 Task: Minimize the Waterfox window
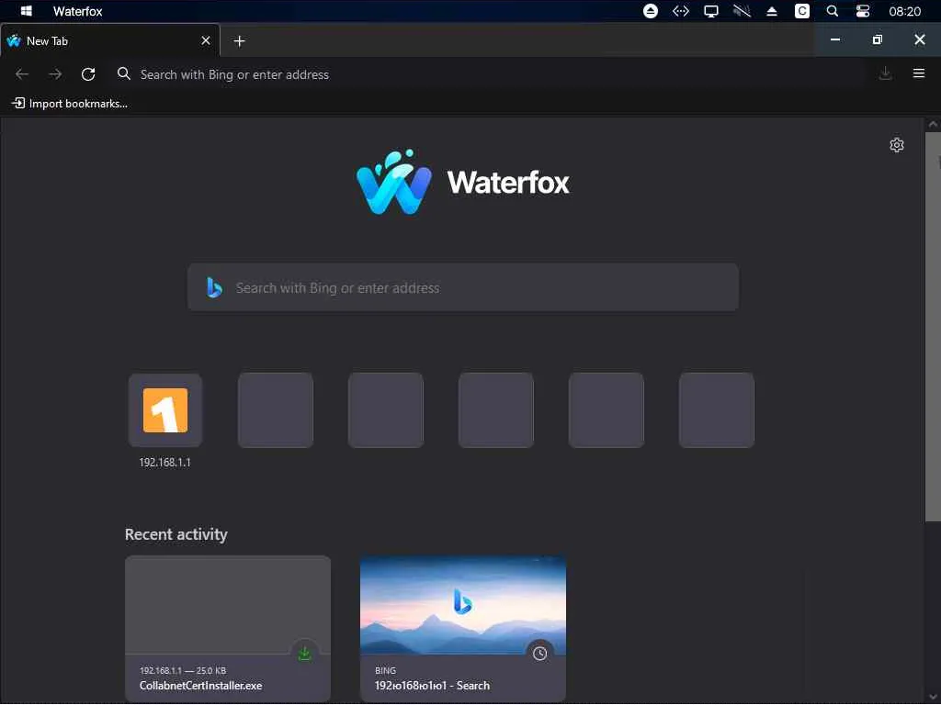[x=834, y=39]
